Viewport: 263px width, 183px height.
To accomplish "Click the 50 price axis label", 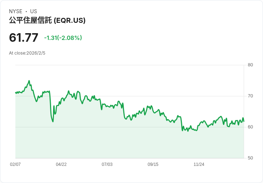I will pyautogui.click(x=250, y=158).
